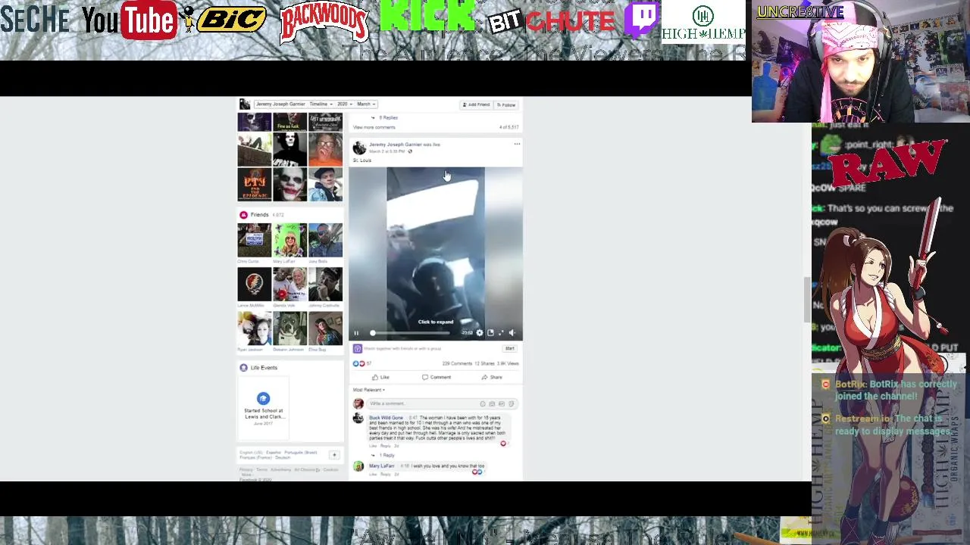Switch language to Deutsch
This screenshot has width=970, height=545.
pos(283,458)
